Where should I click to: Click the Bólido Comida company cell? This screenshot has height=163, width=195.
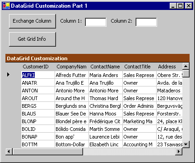click(72, 129)
